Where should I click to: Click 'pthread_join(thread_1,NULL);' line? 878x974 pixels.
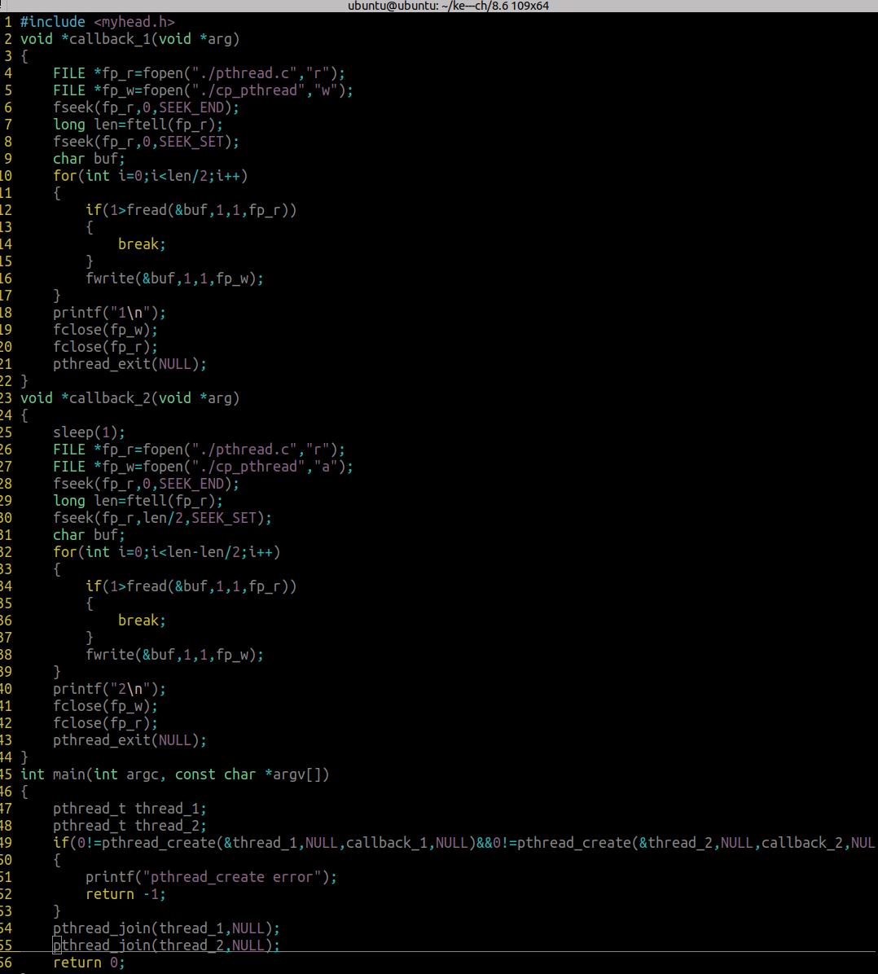[166, 928]
